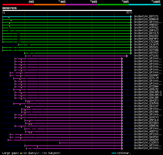Select the UniRef100_Q642E3 label
The height and width of the screenshot is (155, 163).
tap(146, 101)
